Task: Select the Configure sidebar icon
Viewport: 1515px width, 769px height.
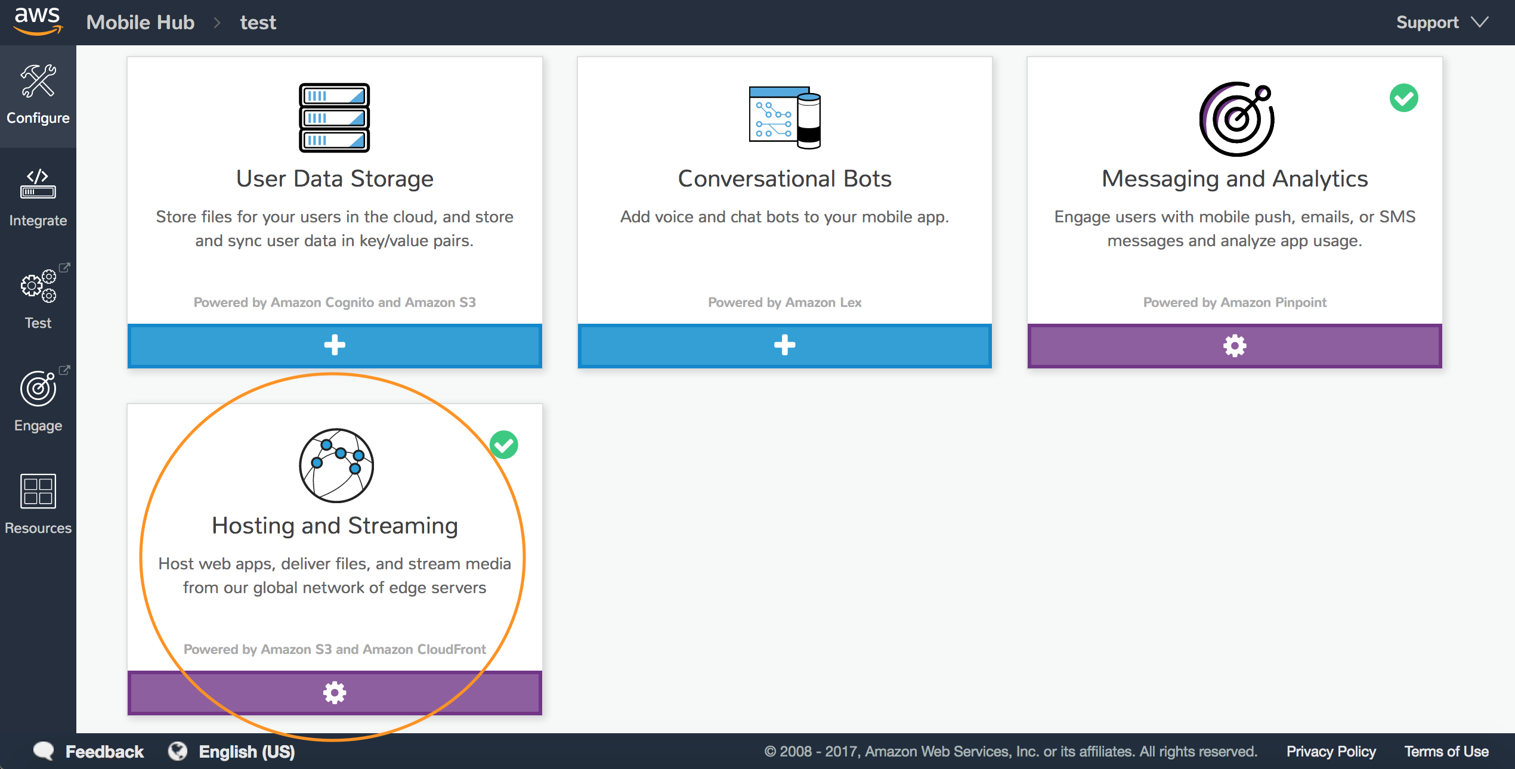Action: [38, 82]
